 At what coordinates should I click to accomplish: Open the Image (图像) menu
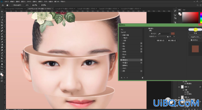[18, 1]
